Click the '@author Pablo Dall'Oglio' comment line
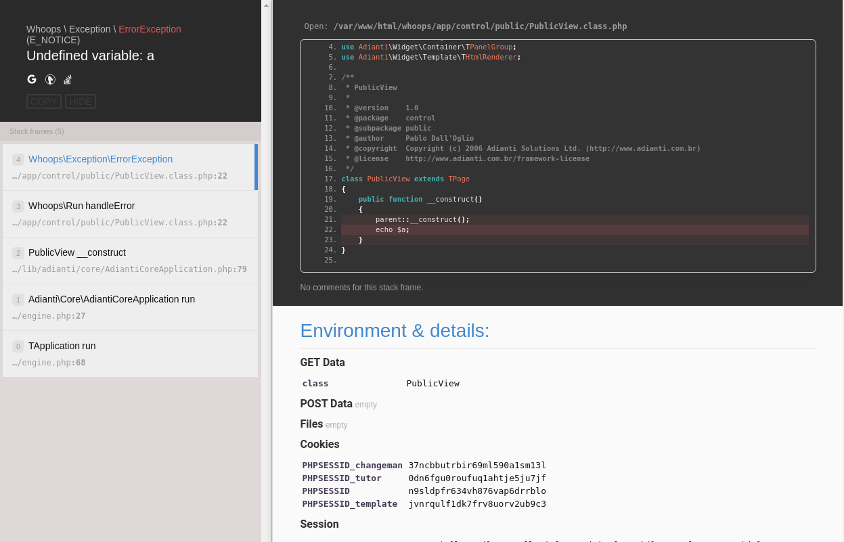The image size is (844, 542). (409, 138)
